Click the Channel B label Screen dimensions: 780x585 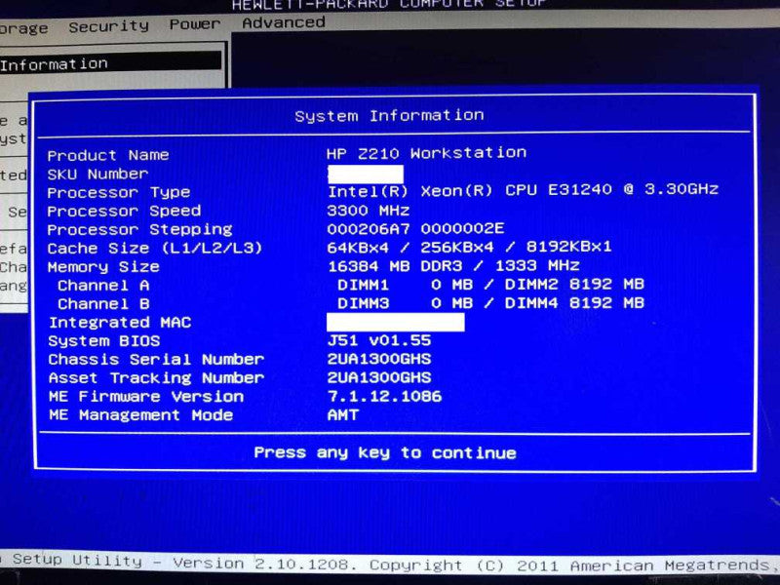click(103, 304)
